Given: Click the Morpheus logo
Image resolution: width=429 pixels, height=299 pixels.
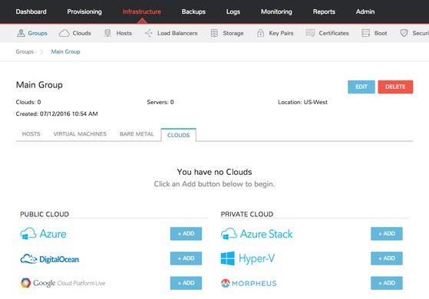Looking at the screenshot, I should [249, 283].
